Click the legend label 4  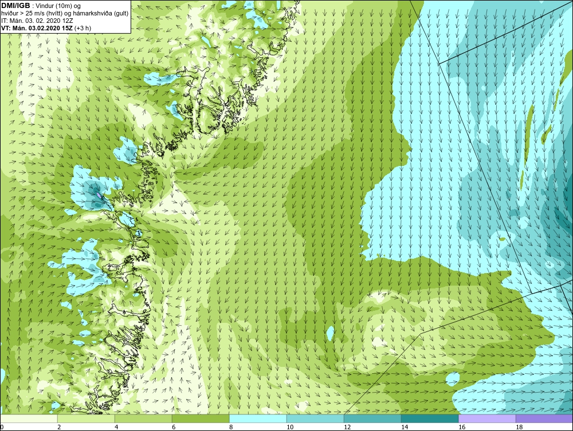116,427
